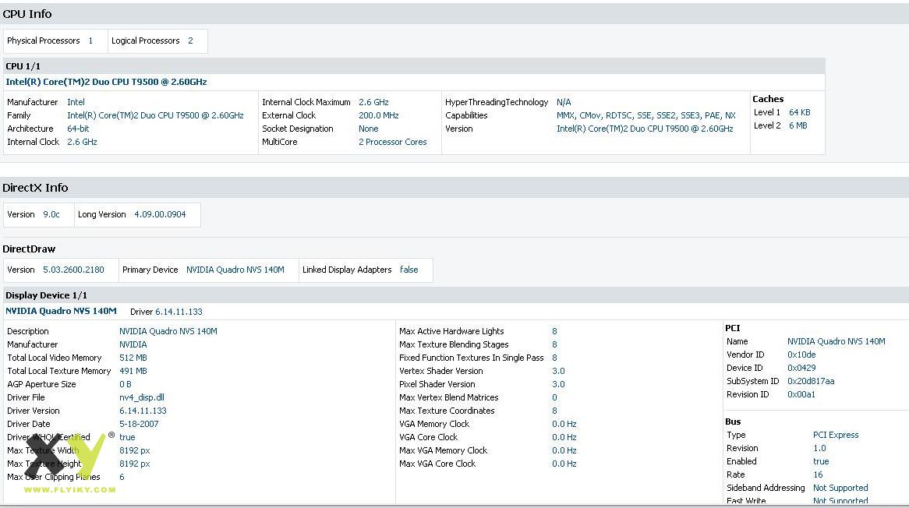Select the MultiCore value "2 Processor Cores"
This screenshot has height=508, width=909.
[392, 142]
